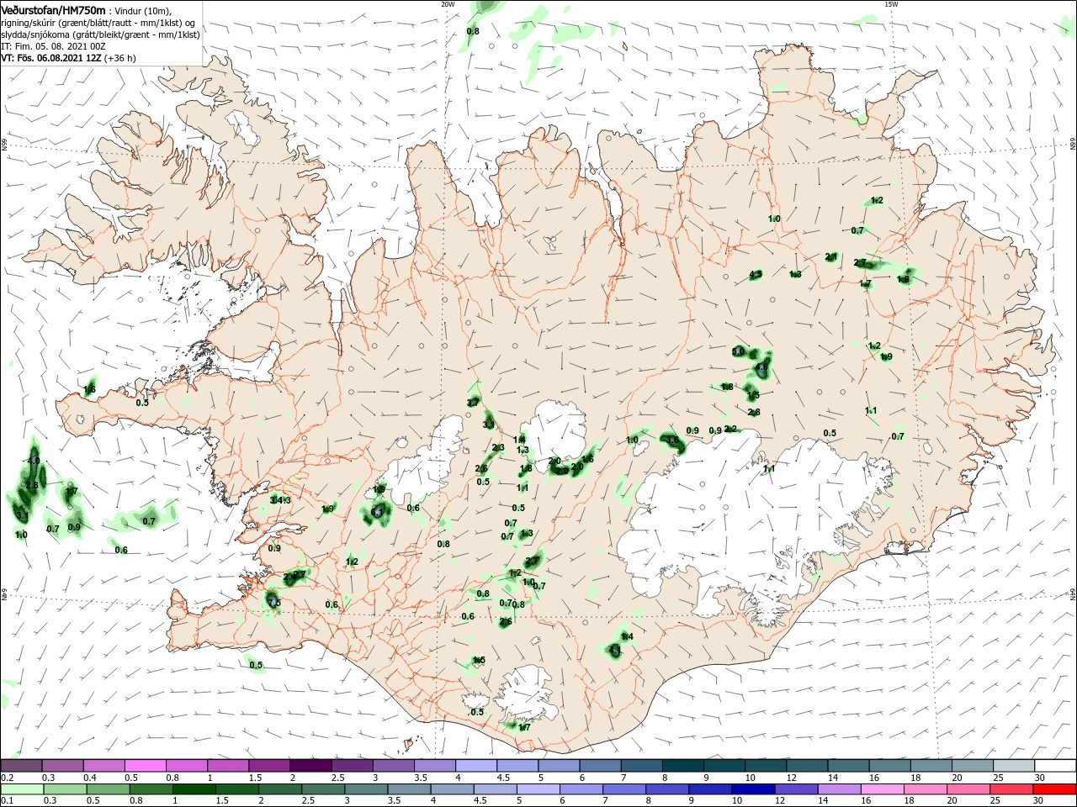This screenshot has height=807, width=1077.
Task: Click the light pink 16 rain legend swatch
Action: pyautogui.click(x=883, y=789)
